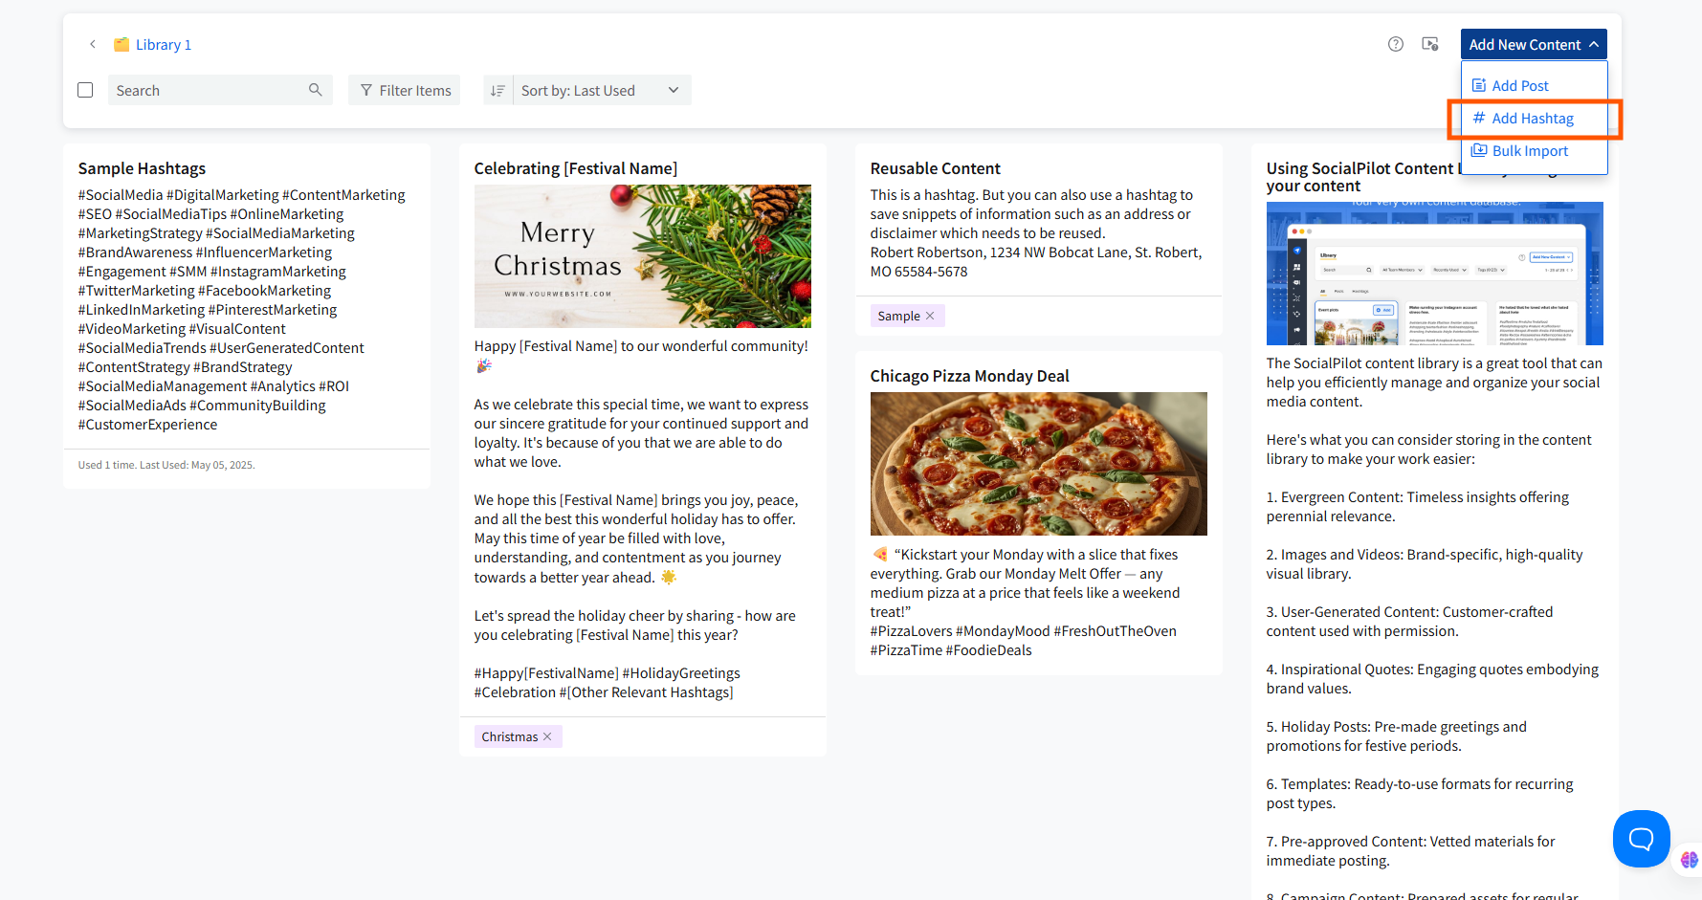The image size is (1702, 900).
Task: Click the #Happy[FestivalName] #HolidayGreetings line
Action: pos(608,673)
